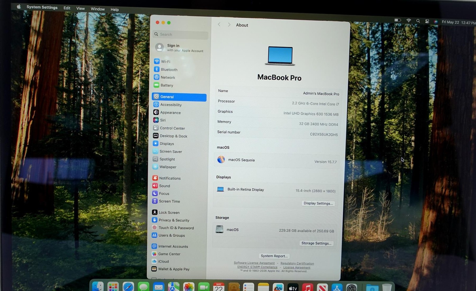Open Safari from the Dock

[128, 287]
